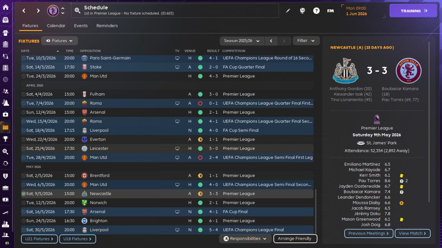
Task: Tick the selection circle on the Leicester row
Action: tap(23, 148)
